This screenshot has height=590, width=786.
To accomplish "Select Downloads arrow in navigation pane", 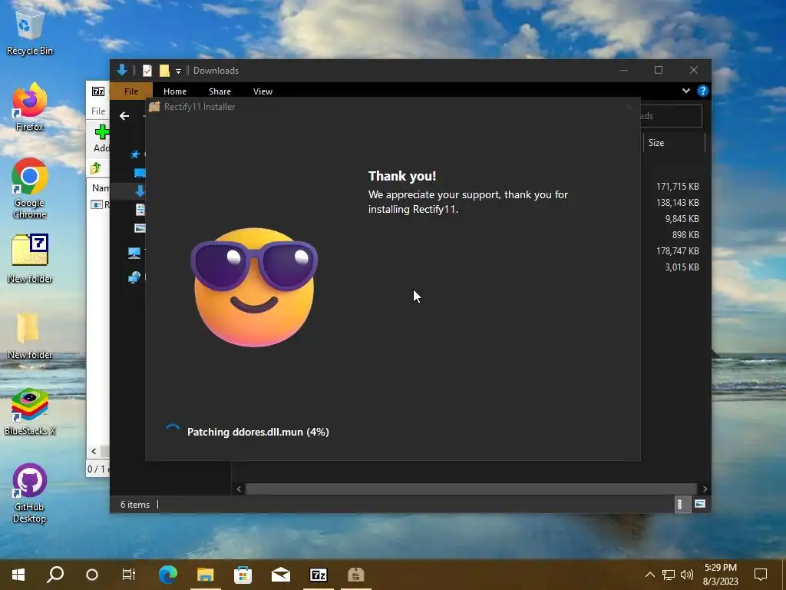I will coord(140,191).
